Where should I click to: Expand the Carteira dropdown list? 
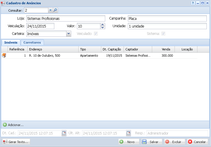[68, 34]
